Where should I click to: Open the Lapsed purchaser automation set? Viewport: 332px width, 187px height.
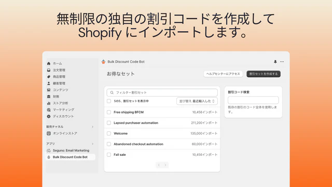click(x=136, y=123)
